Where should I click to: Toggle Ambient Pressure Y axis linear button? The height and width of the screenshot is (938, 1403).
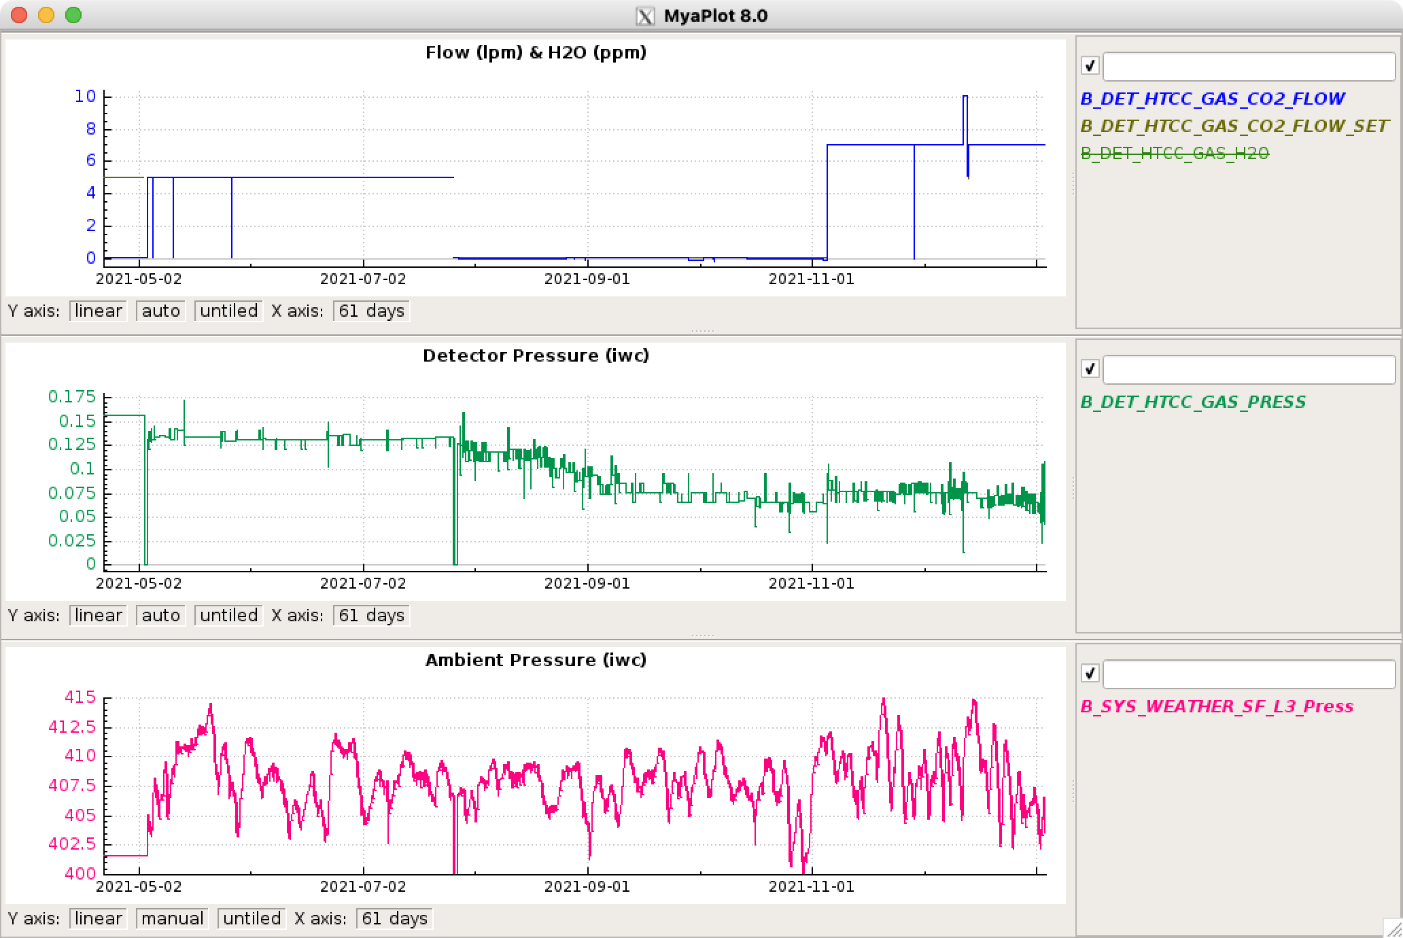(x=99, y=919)
